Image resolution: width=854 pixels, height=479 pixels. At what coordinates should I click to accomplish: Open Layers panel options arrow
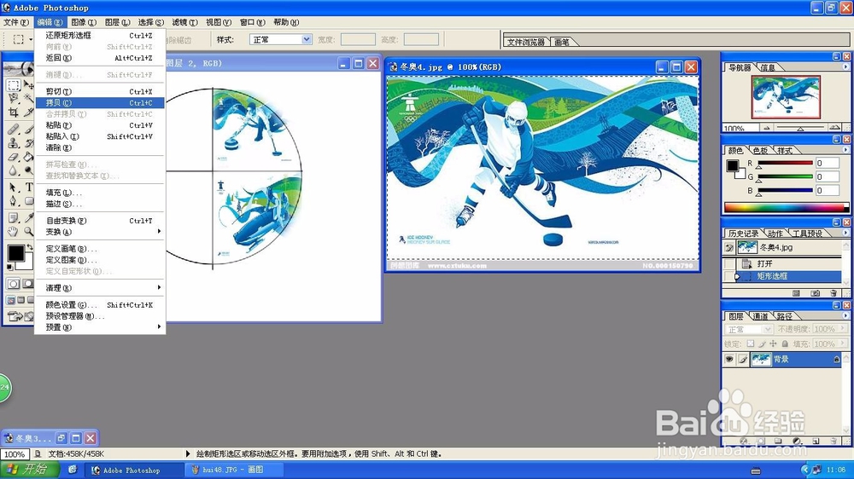coord(845,315)
